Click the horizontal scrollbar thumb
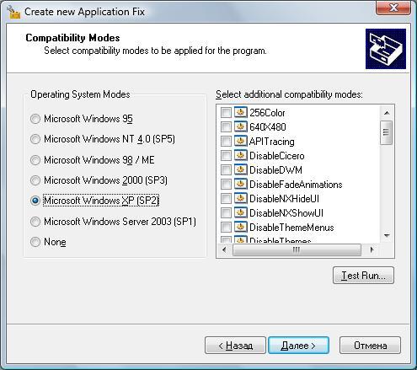 coord(297,249)
